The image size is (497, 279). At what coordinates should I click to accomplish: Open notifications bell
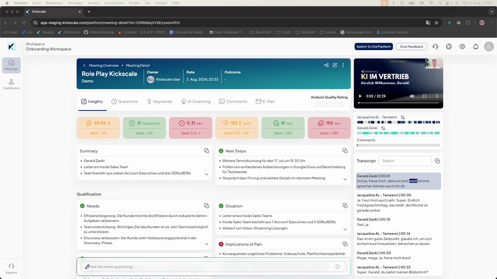pyautogui.click(x=476, y=46)
